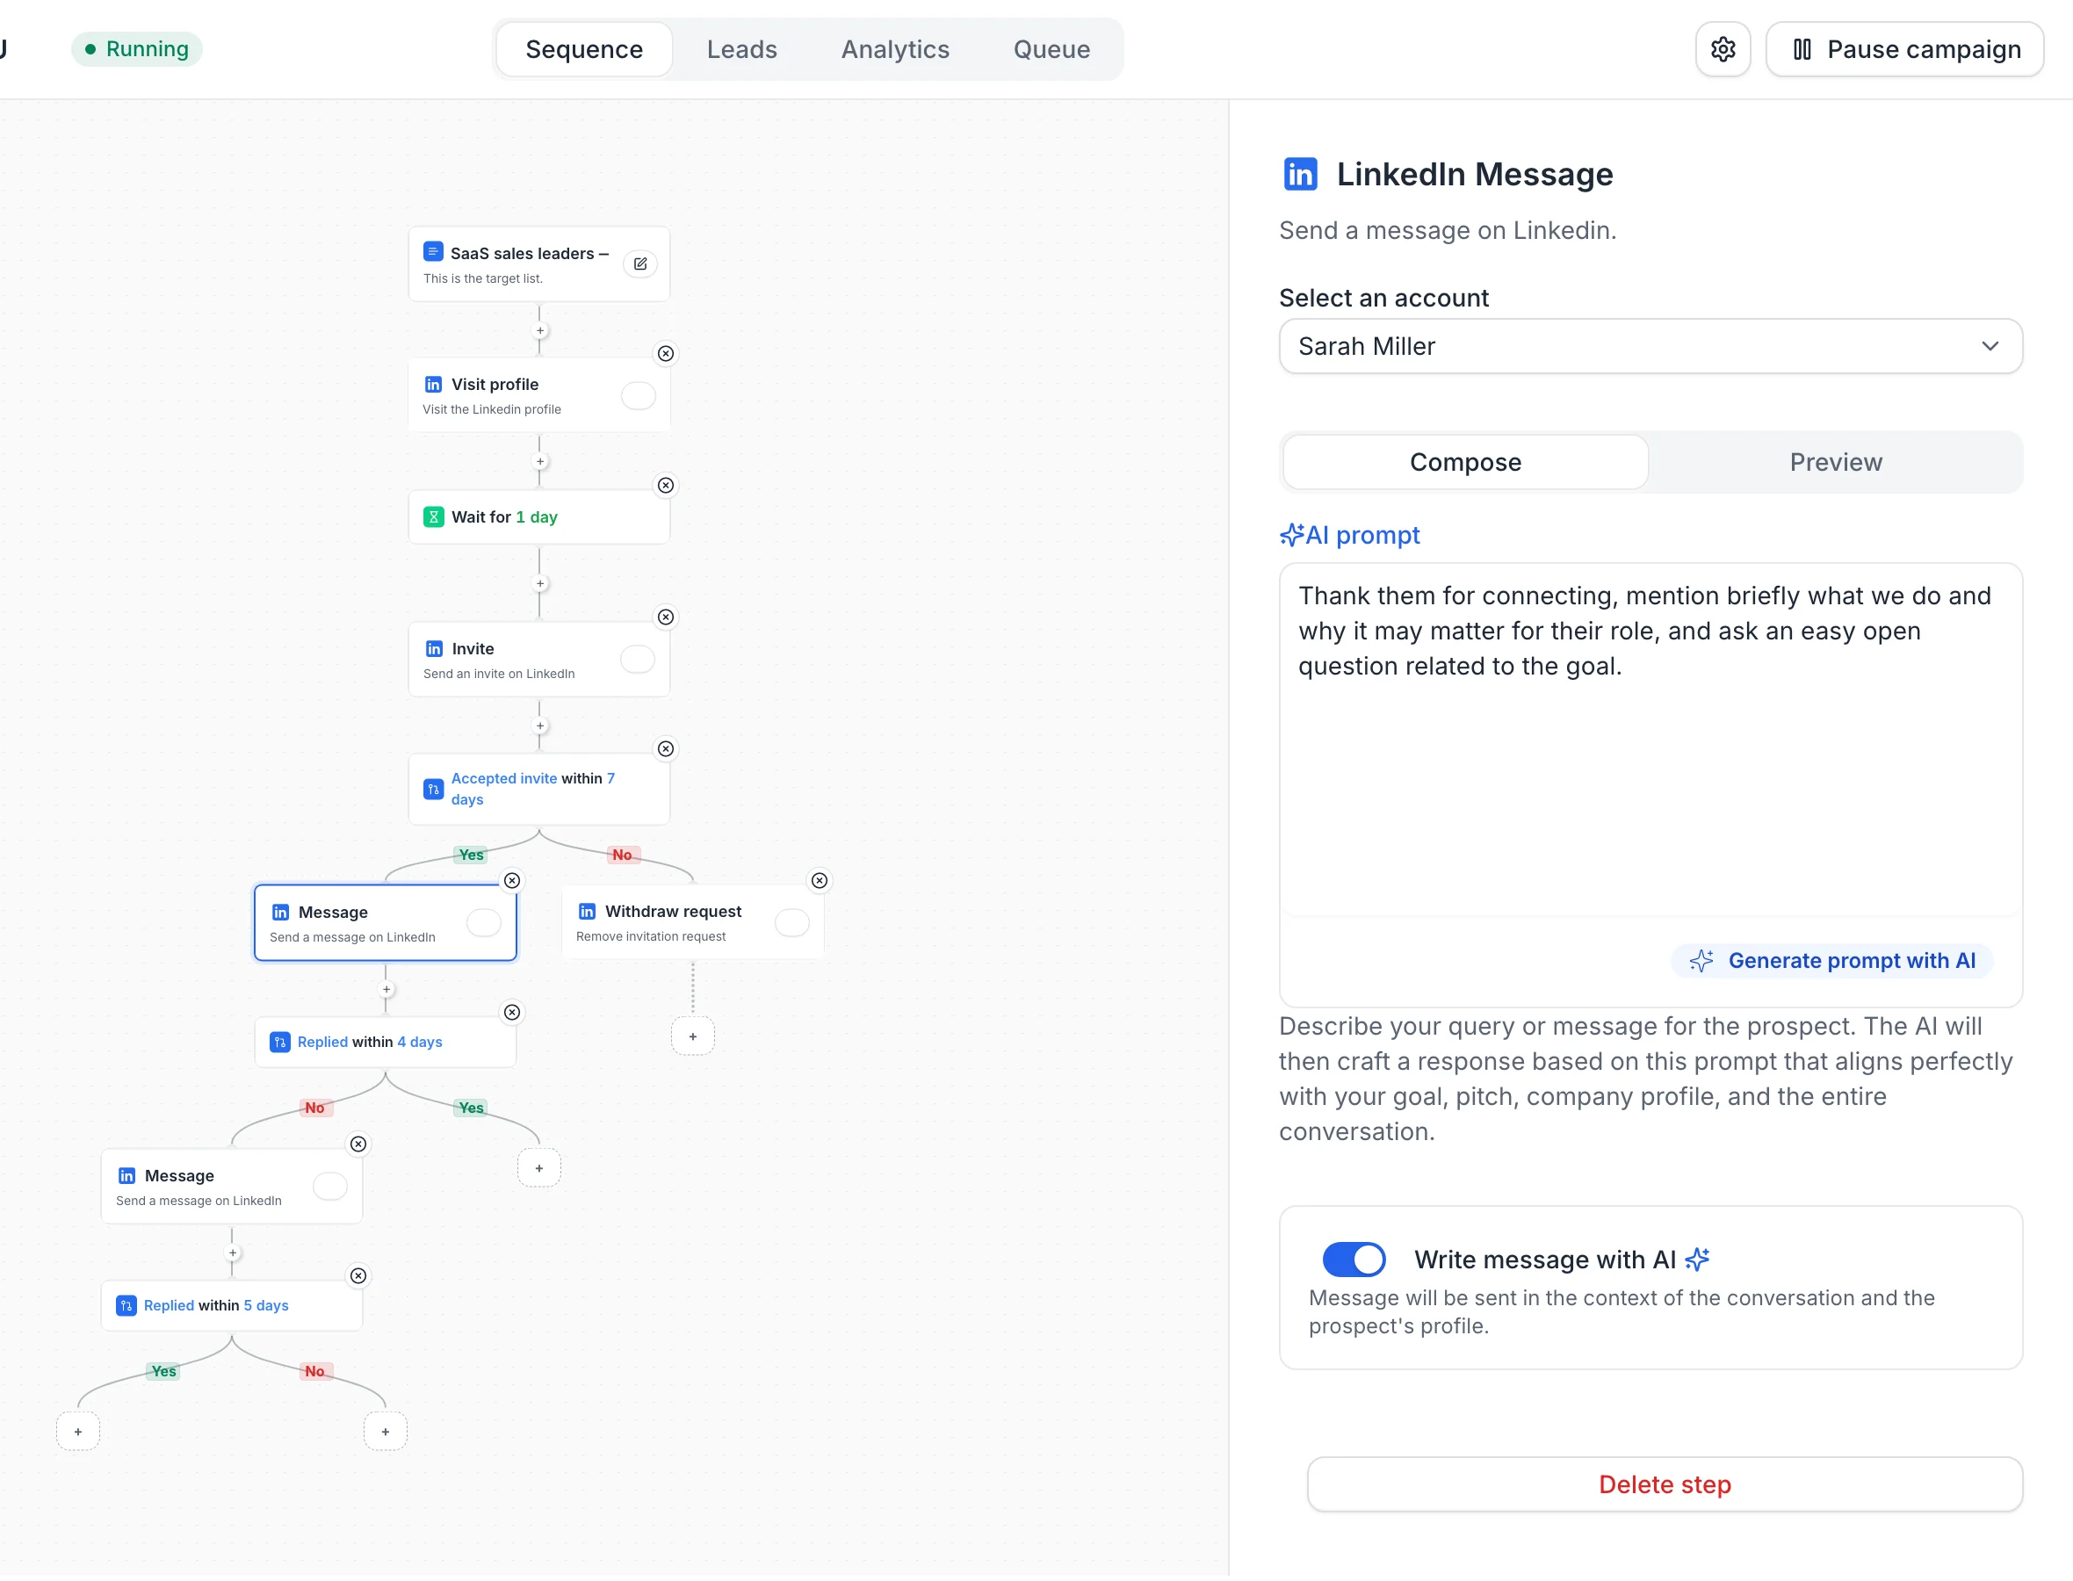Toggle the selected Message step switch
Image resolution: width=2073 pixels, height=1581 pixels.
(484, 922)
